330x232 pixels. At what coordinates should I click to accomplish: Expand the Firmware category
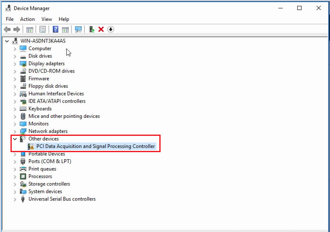click(x=15, y=79)
